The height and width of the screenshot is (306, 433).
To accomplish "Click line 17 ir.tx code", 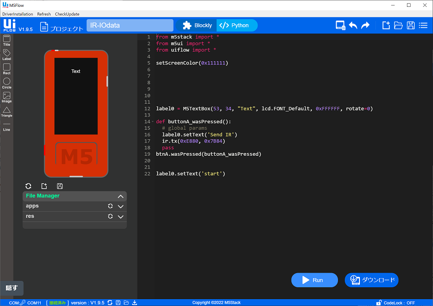I will pos(194,141).
